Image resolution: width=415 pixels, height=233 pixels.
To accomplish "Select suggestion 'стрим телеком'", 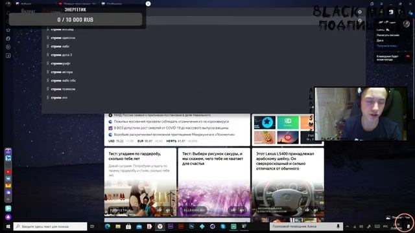I will pyautogui.click(x=63, y=89).
